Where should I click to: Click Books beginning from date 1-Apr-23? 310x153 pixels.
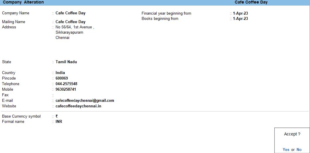tap(240, 19)
